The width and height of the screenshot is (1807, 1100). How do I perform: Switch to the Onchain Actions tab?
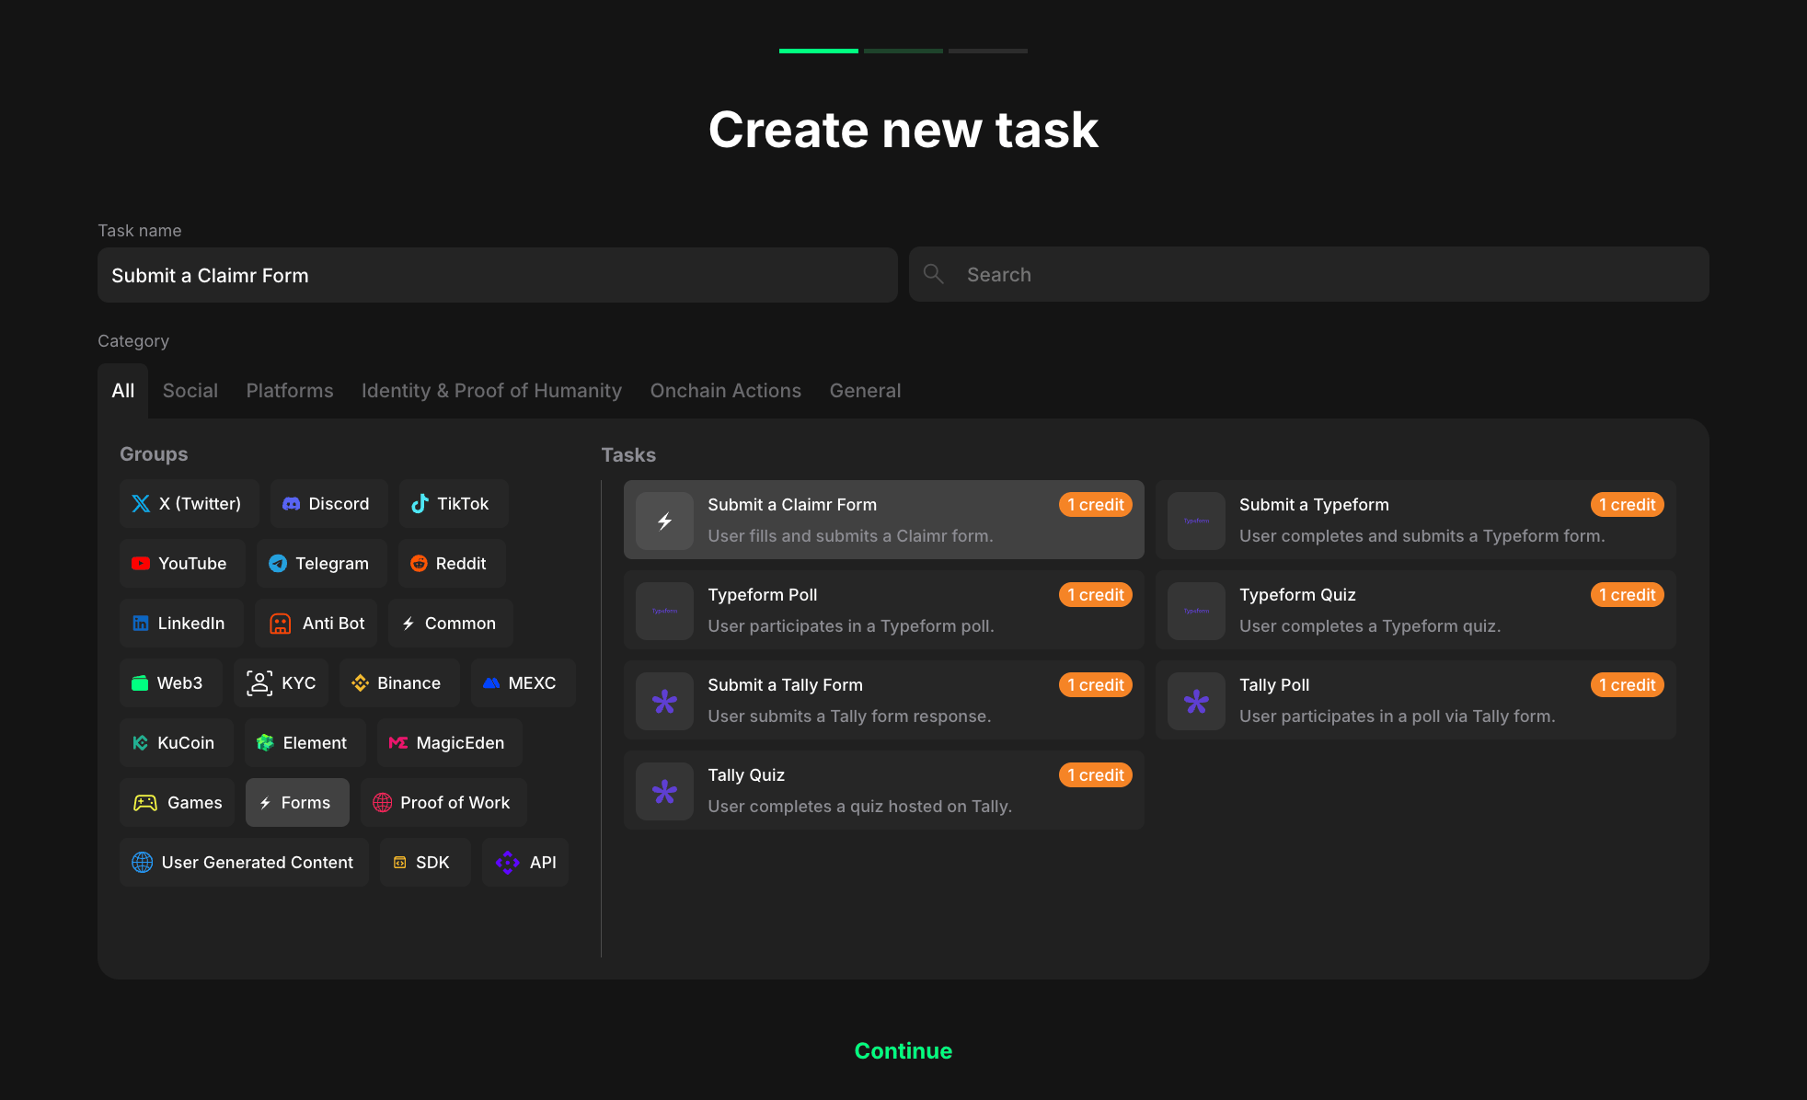click(x=726, y=391)
